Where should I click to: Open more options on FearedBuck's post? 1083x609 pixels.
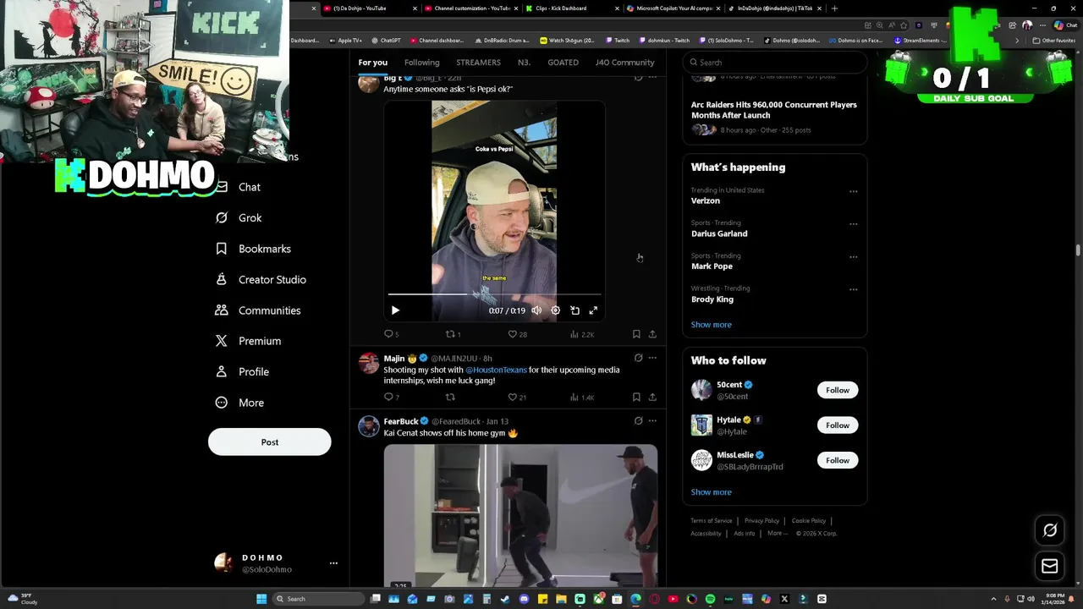pos(652,420)
